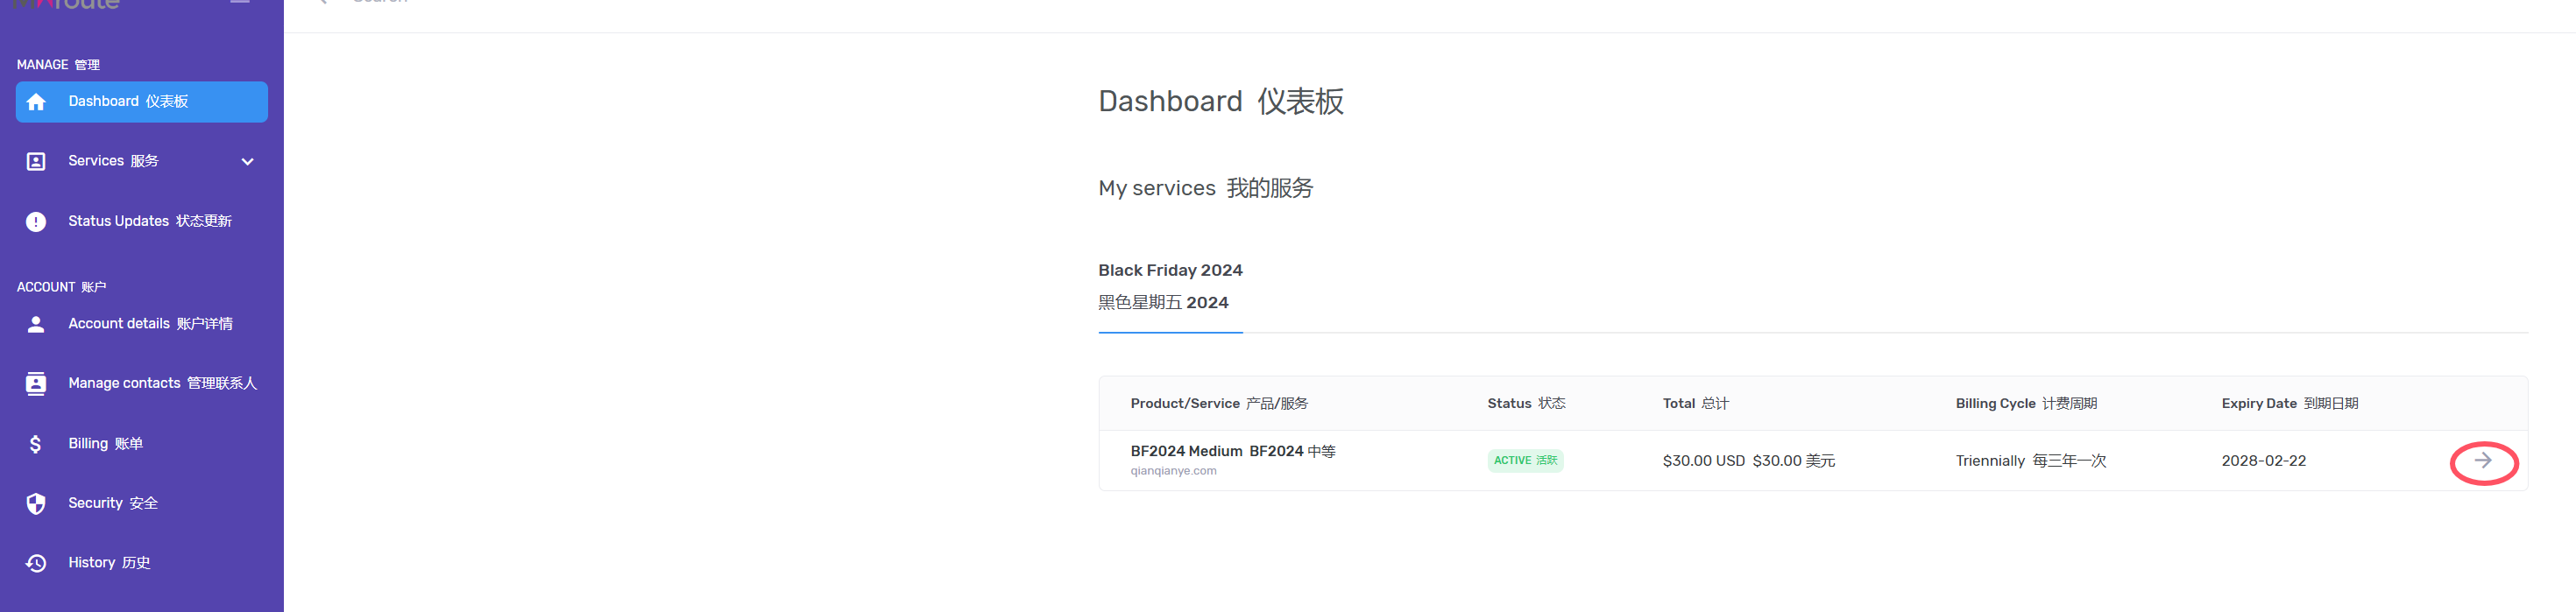Click the Services sidebar icon
Image resolution: width=2576 pixels, height=612 pixels.
click(36, 161)
